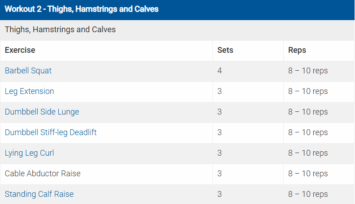Open the Standing Calf Raise link

click(x=39, y=194)
